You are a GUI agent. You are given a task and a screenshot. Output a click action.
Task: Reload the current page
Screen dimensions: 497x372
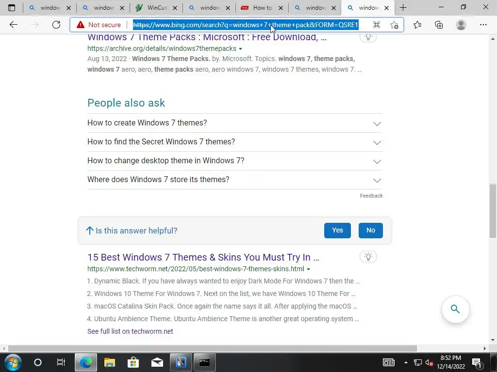(56, 25)
